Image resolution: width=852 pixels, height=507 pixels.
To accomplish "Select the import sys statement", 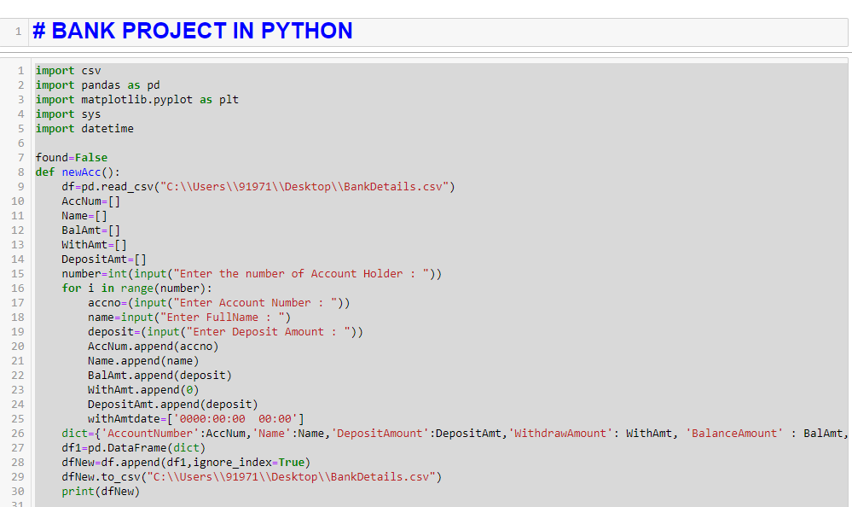I will pyautogui.click(x=67, y=114).
